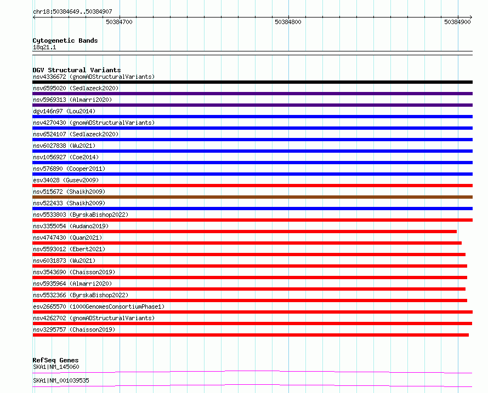Open nsv515672 (Shaikh2009) label
This screenshot has width=488, height=393.
(69, 192)
